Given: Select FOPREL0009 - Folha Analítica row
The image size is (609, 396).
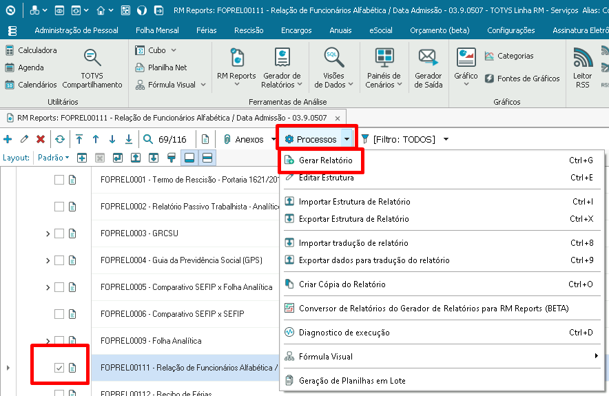Looking at the screenshot, I should pos(151,341).
